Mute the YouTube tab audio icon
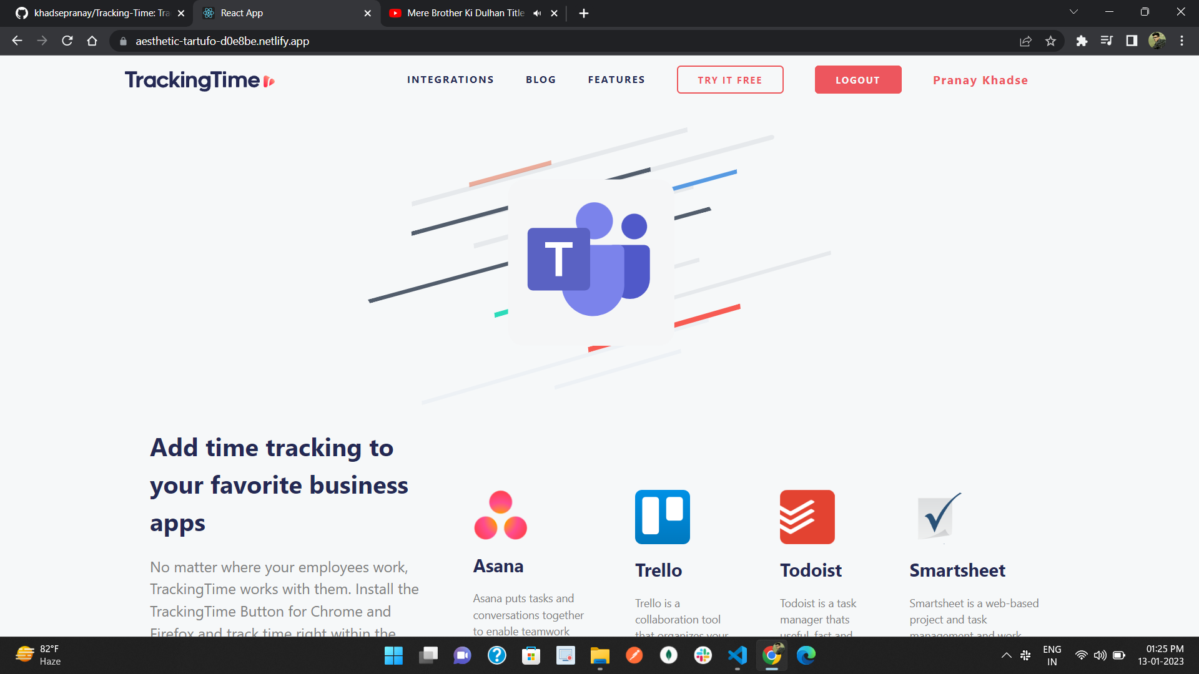The height and width of the screenshot is (674, 1199). coord(537,13)
